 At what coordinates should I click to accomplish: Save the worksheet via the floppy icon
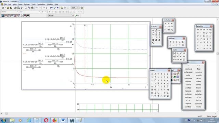(x=11, y=8)
